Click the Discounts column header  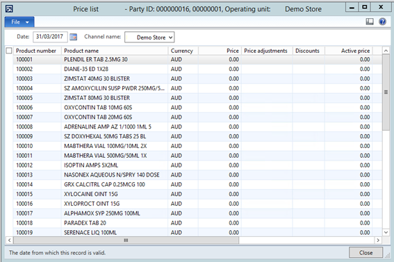point(309,51)
